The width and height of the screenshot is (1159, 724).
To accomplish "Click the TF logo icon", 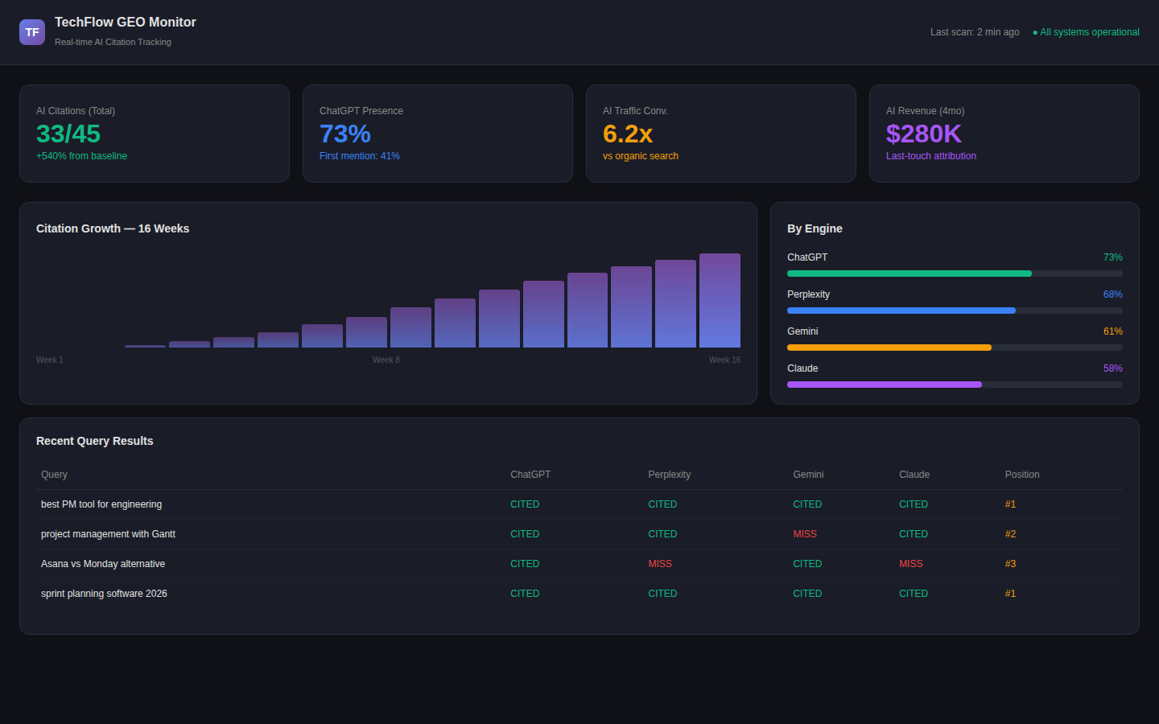I will point(32,32).
